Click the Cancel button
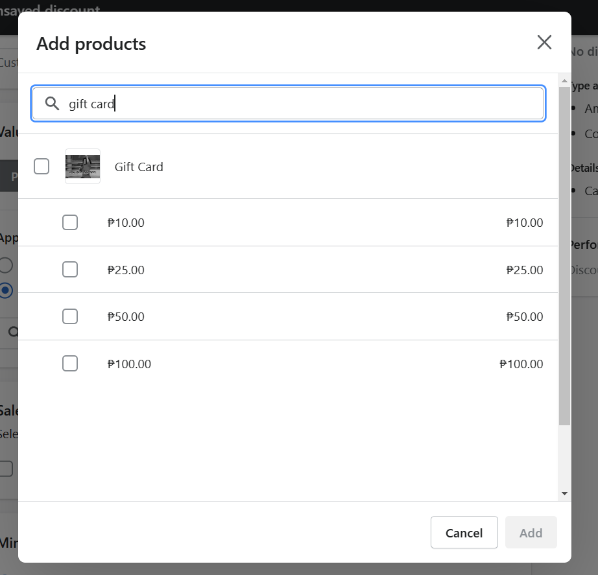 (464, 532)
